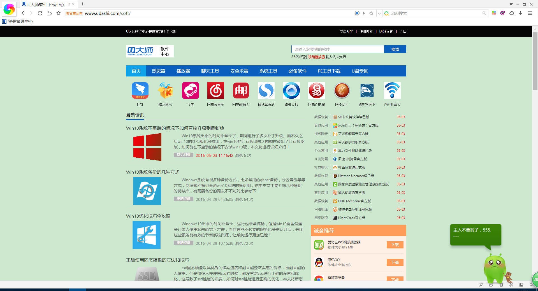This screenshot has height=291, width=538.
Task: Open the 网易云音乐 app icon
Action: click(x=216, y=90)
